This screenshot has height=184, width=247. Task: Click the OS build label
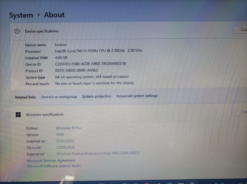(x=33, y=148)
